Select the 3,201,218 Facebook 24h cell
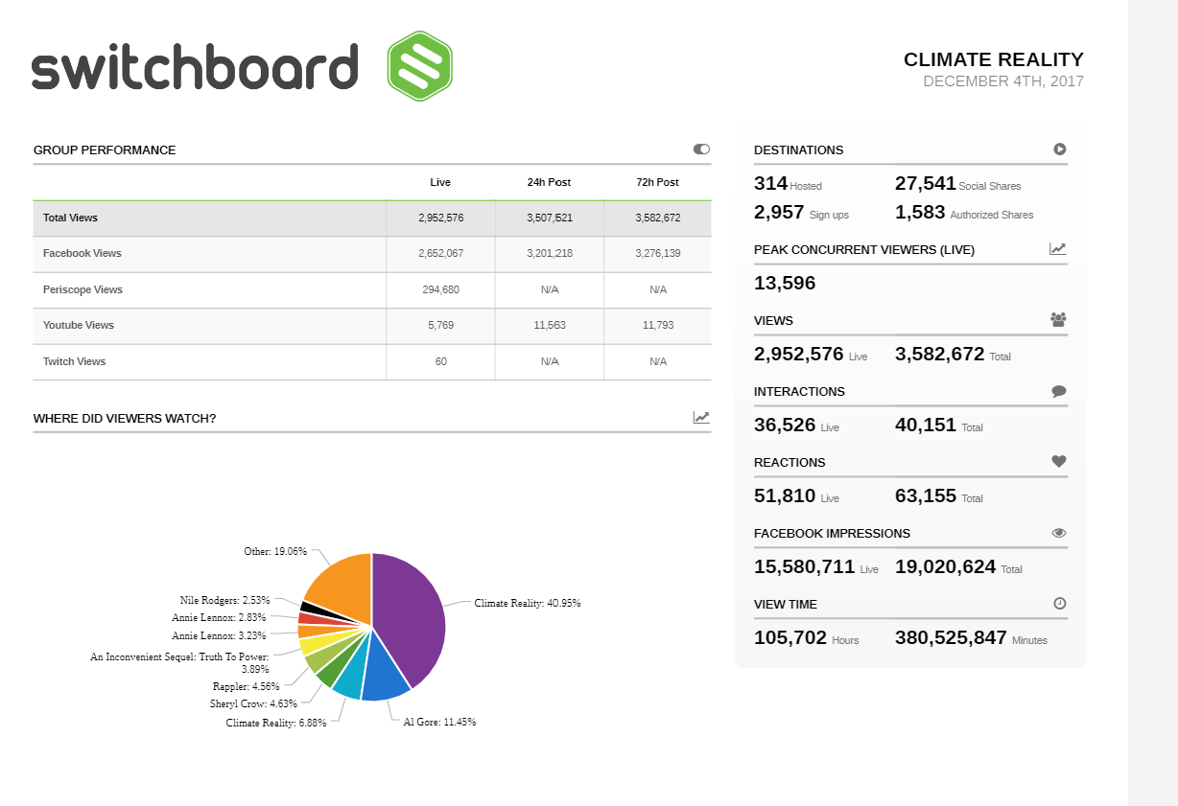This screenshot has width=1178, height=806. (550, 253)
